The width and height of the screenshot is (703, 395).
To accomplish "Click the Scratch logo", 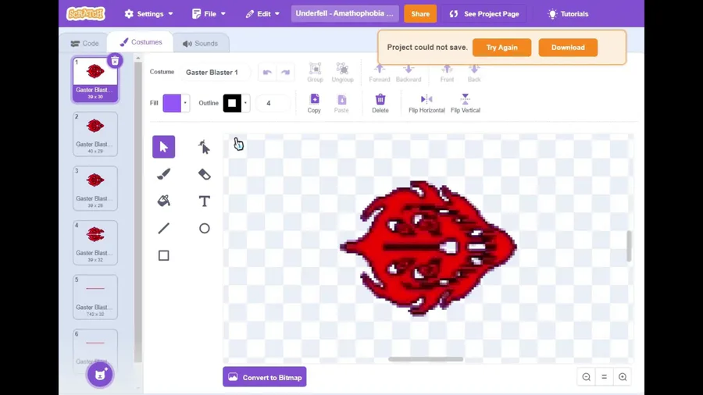I will [x=86, y=14].
